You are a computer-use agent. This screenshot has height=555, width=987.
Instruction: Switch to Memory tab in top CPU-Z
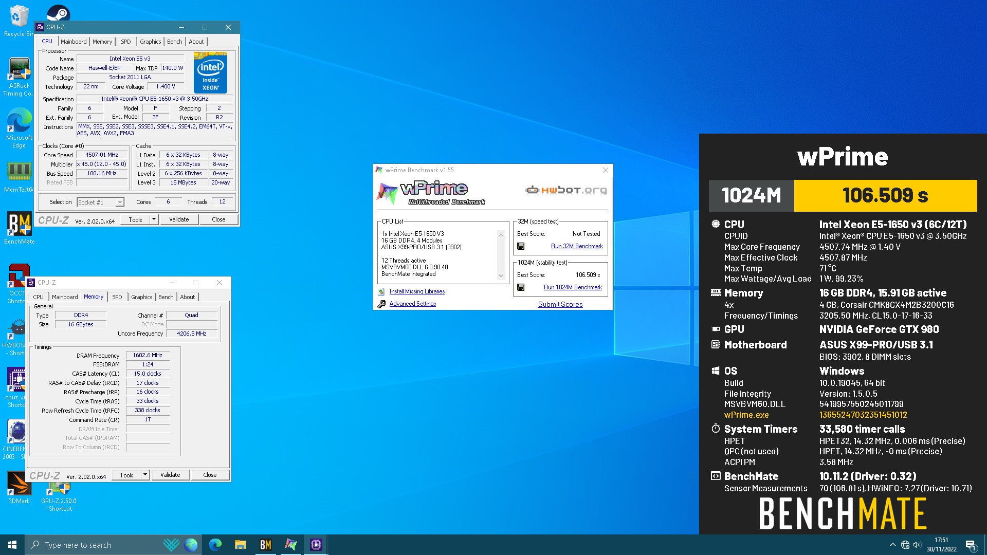click(x=102, y=42)
